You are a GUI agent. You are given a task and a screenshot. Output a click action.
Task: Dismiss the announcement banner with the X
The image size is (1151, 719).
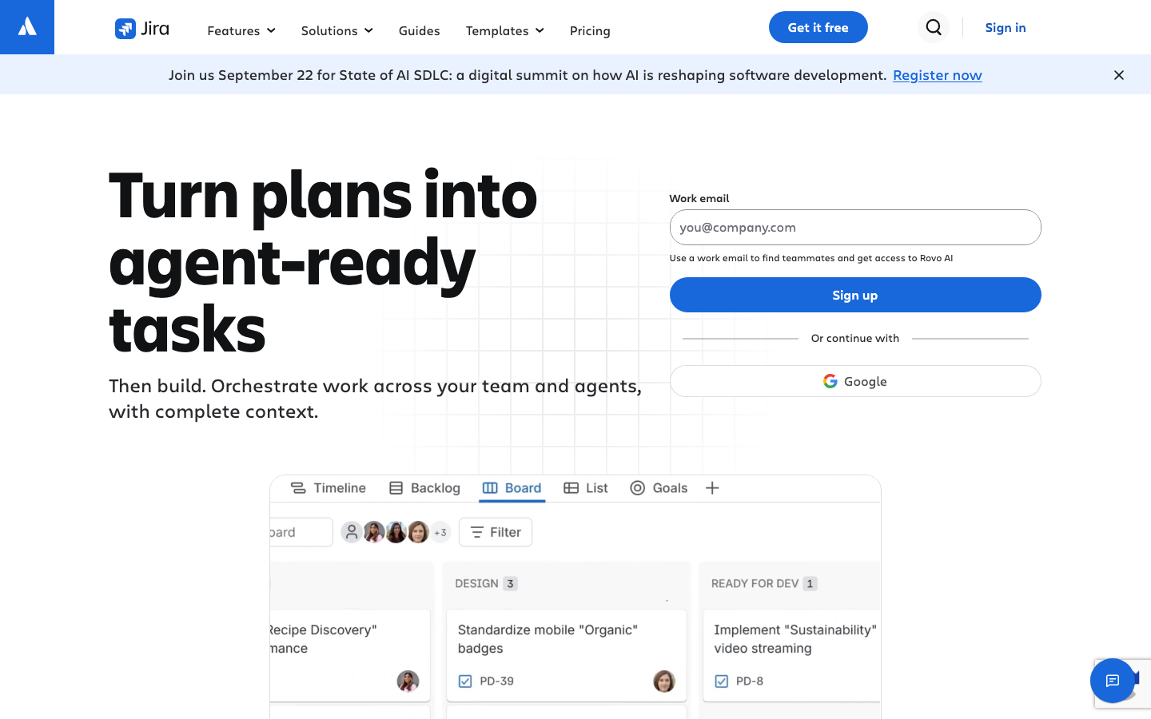click(1119, 75)
